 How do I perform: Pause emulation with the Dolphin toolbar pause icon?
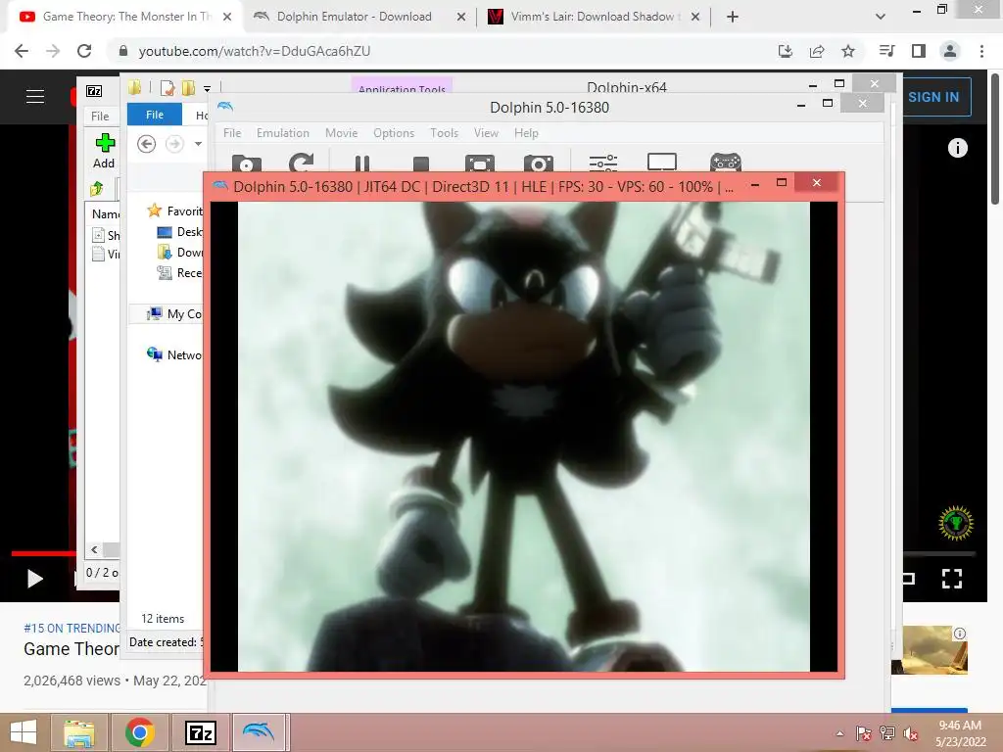pos(362,164)
